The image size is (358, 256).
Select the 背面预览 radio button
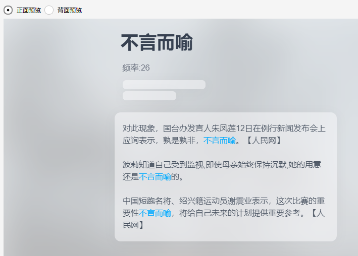click(49, 10)
